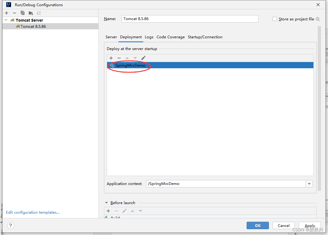Remove the selected deployment artifact
Viewport: 328px width, 235px height.
[x=119, y=58]
